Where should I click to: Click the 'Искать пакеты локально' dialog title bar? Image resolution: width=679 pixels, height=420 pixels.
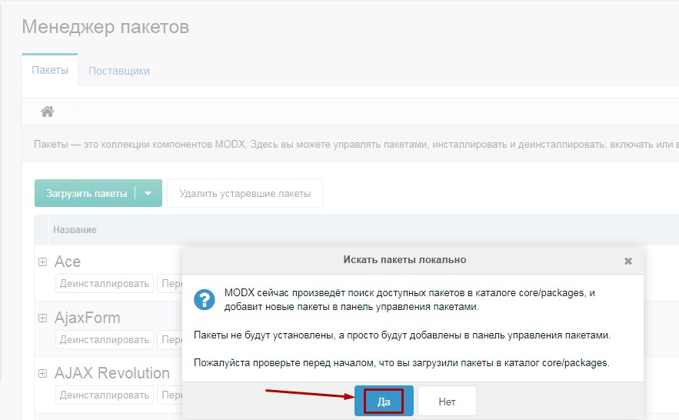pyautogui.click(x=404, y=260)
